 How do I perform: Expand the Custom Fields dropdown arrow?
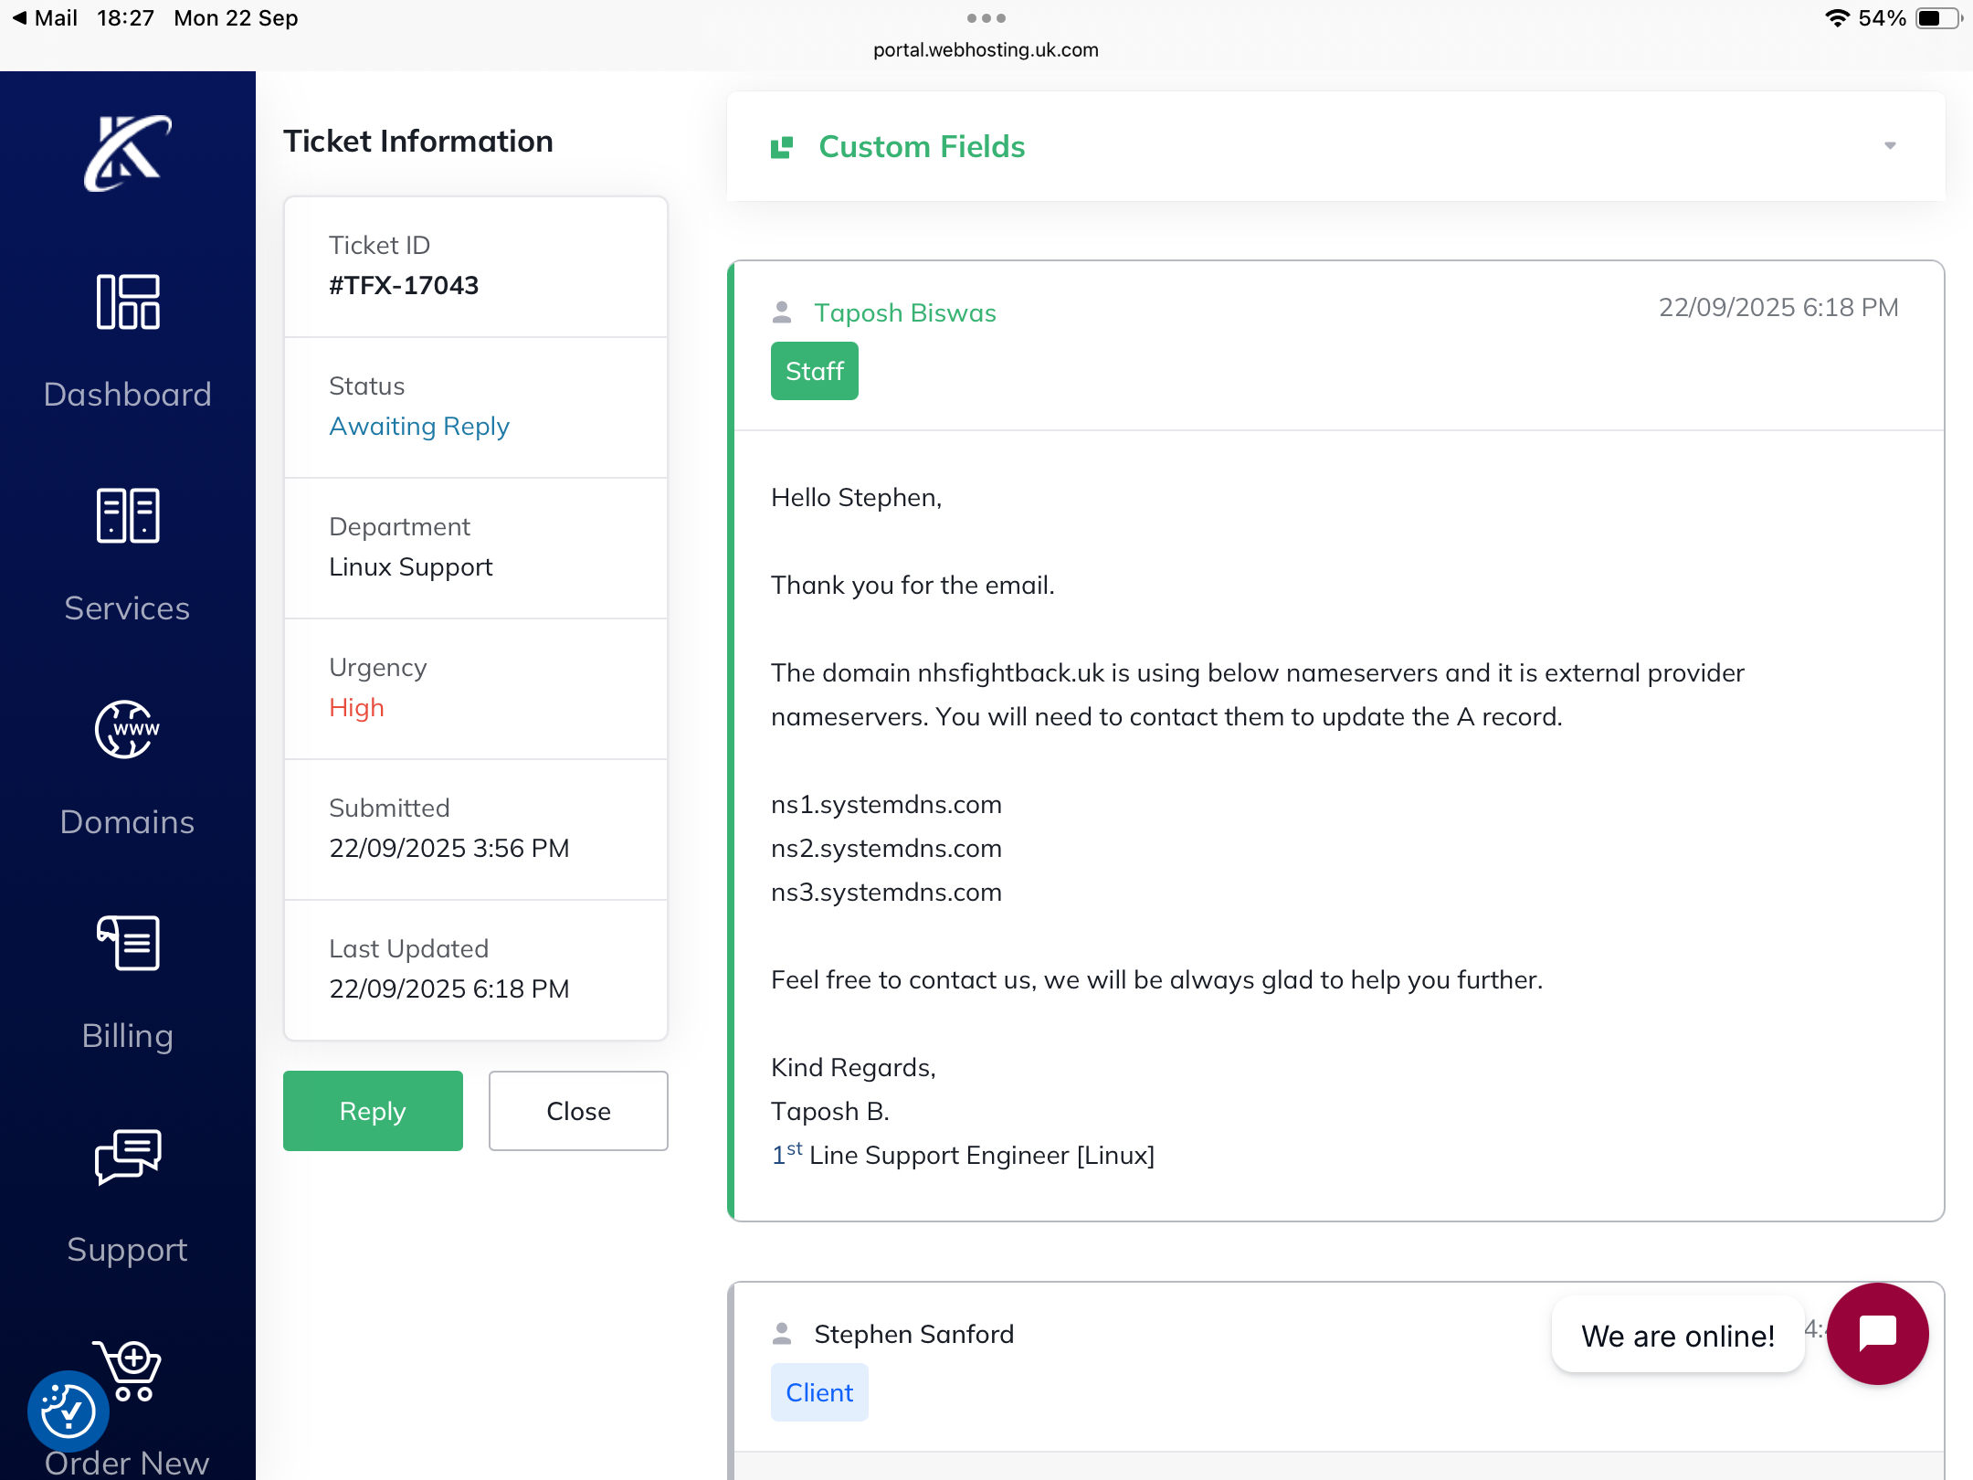(x=1890, y=146)
